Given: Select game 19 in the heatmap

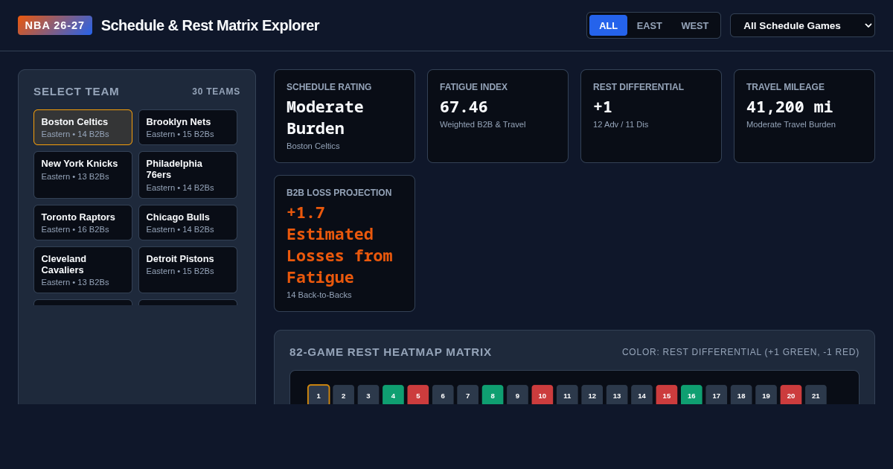Looking at the screenshot, I should [766, 395].
